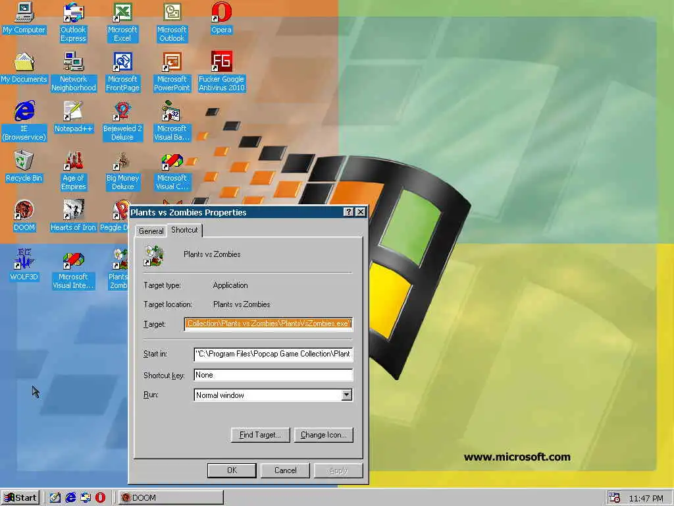Screen dimensions: 674x506
Task: Cancel the Properties dialog
Action: pos(285,470)
